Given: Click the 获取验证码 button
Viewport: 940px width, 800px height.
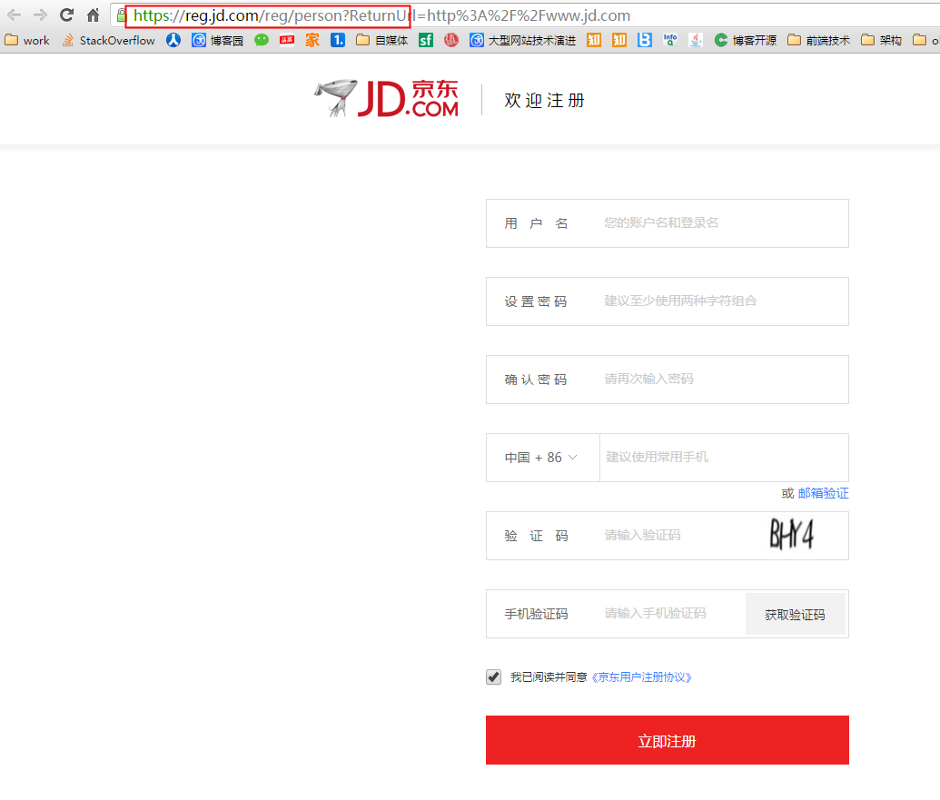Looking at the screenshot, I should click(x=795, y=614).
